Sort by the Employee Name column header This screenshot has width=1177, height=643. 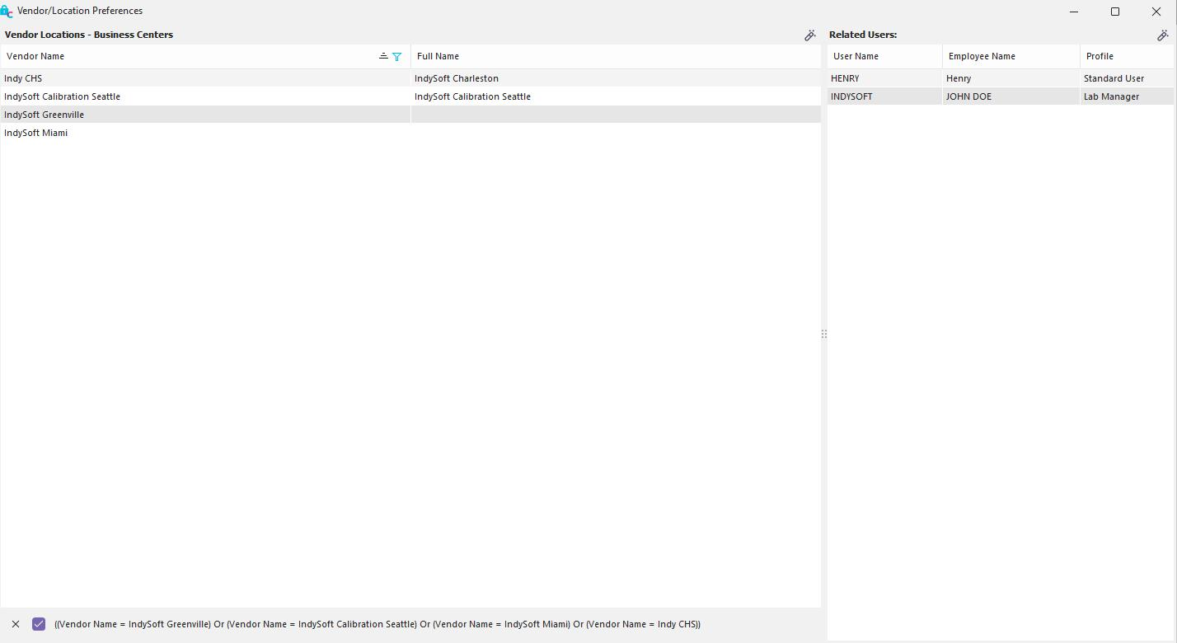point(1010,57)
